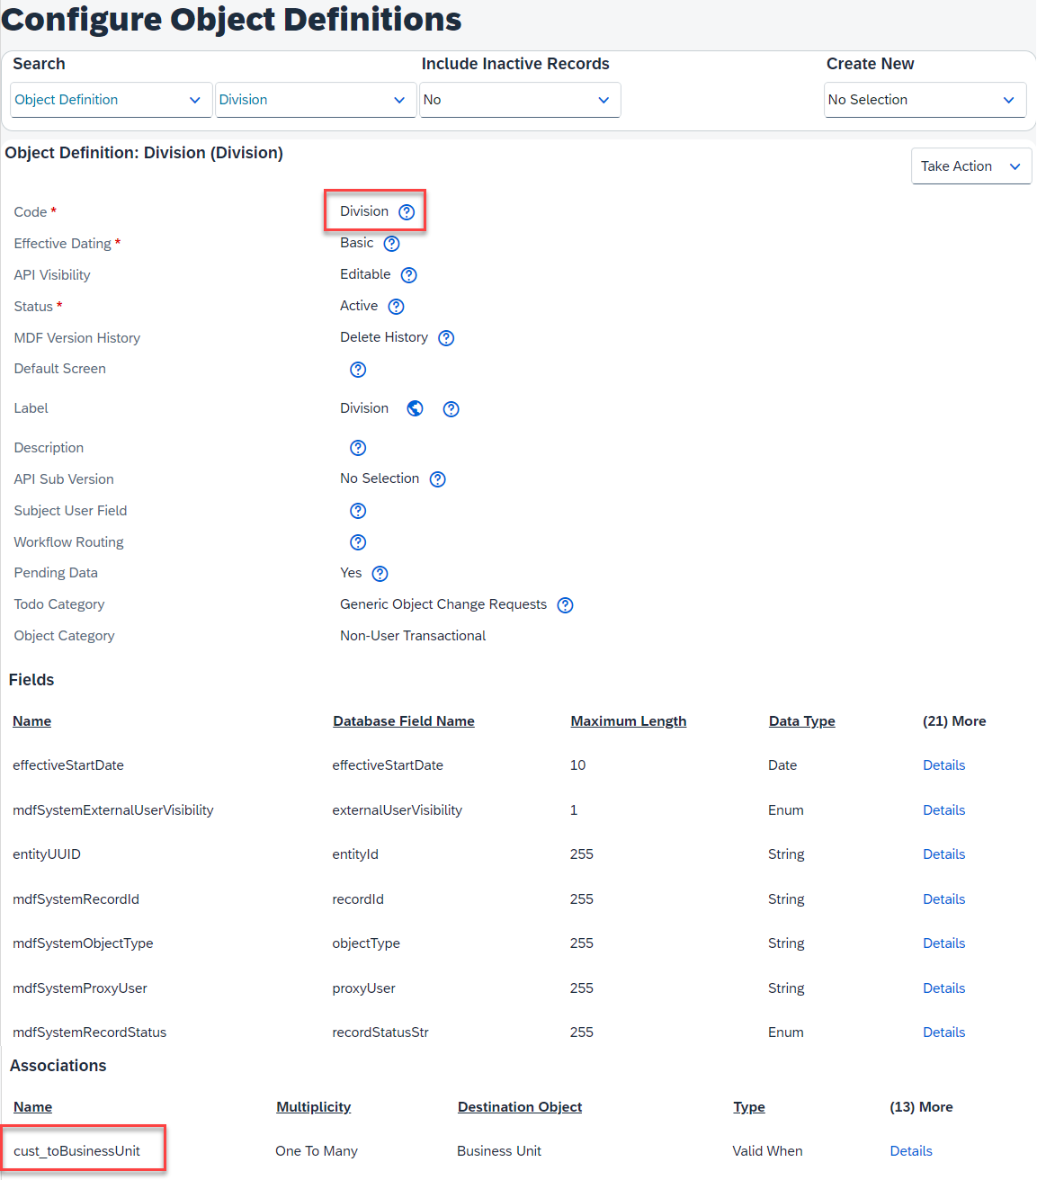The height and width of the screenshot is (1180, 1037).
Task: Click the help icon next to Code Division
Action: tap(407, 212)
